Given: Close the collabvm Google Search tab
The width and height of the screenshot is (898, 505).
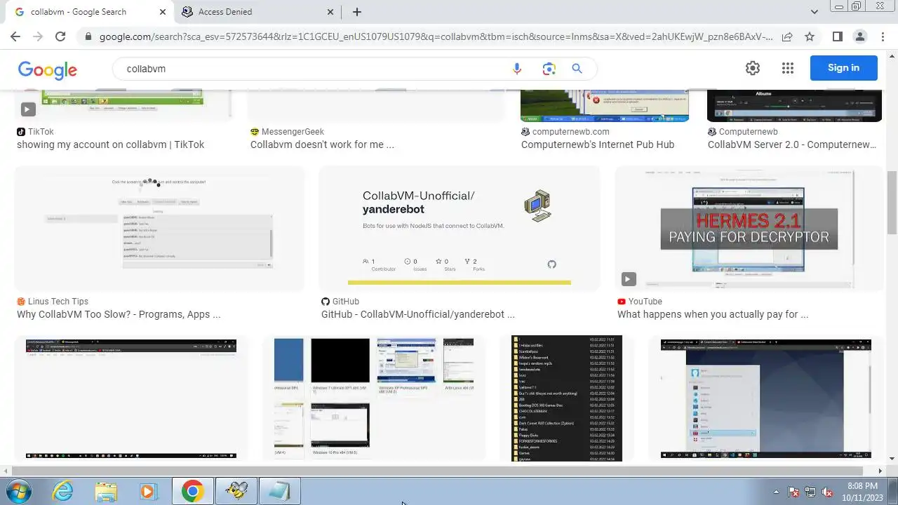Looking at the screenshot, I should pos(163,12).
